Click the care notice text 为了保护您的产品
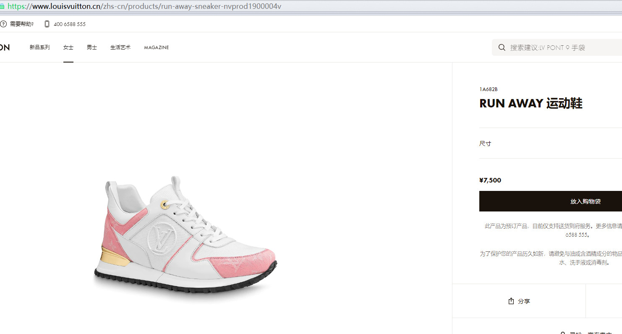 click(551, 258)
